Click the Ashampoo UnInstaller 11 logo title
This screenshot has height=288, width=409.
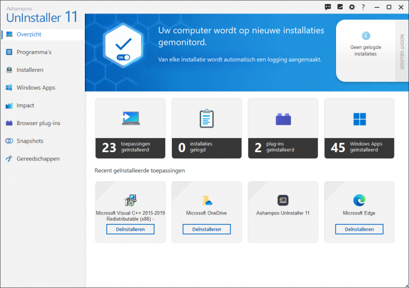click(x=42, y=15)
